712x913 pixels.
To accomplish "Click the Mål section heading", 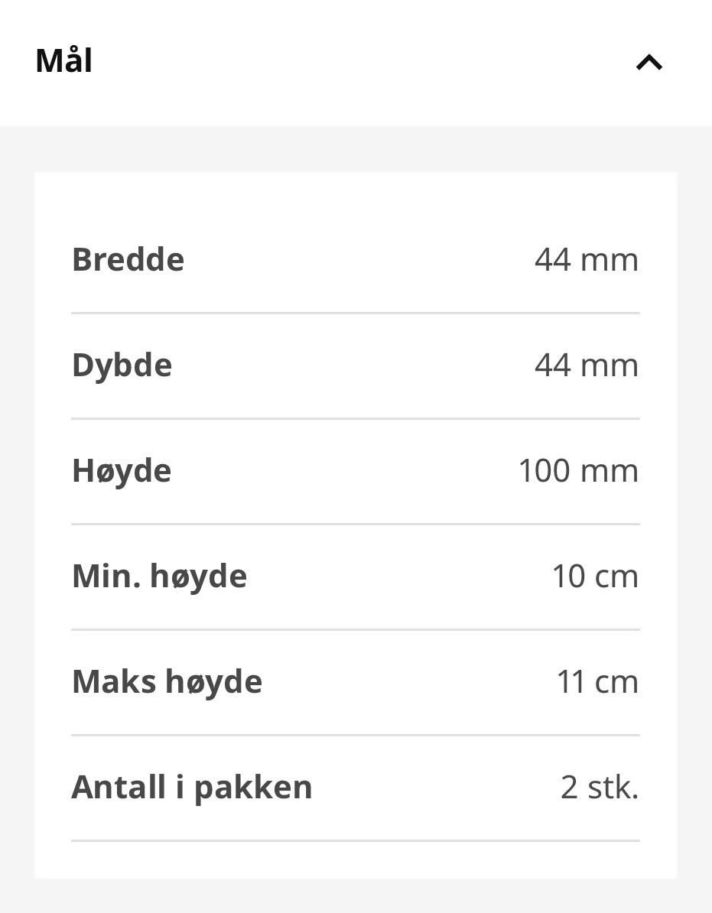I will pos(64,60).
